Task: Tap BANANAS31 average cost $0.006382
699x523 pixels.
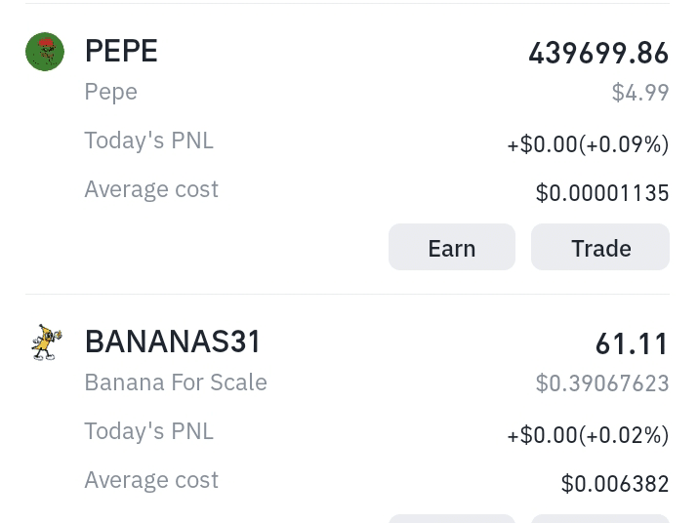Action: click(615, 484)
